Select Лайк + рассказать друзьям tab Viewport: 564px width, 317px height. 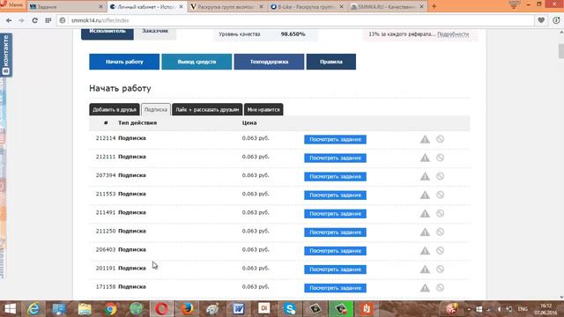(207, 109)
